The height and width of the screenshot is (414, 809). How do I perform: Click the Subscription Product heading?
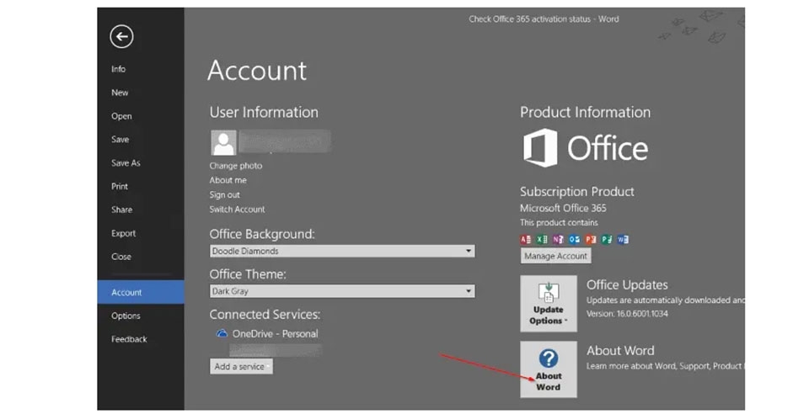(x=576, y=192)
